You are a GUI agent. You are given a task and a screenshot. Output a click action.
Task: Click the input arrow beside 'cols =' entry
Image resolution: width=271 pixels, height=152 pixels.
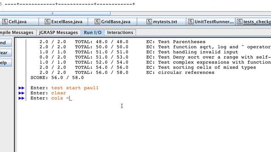[x=22, y=98]
